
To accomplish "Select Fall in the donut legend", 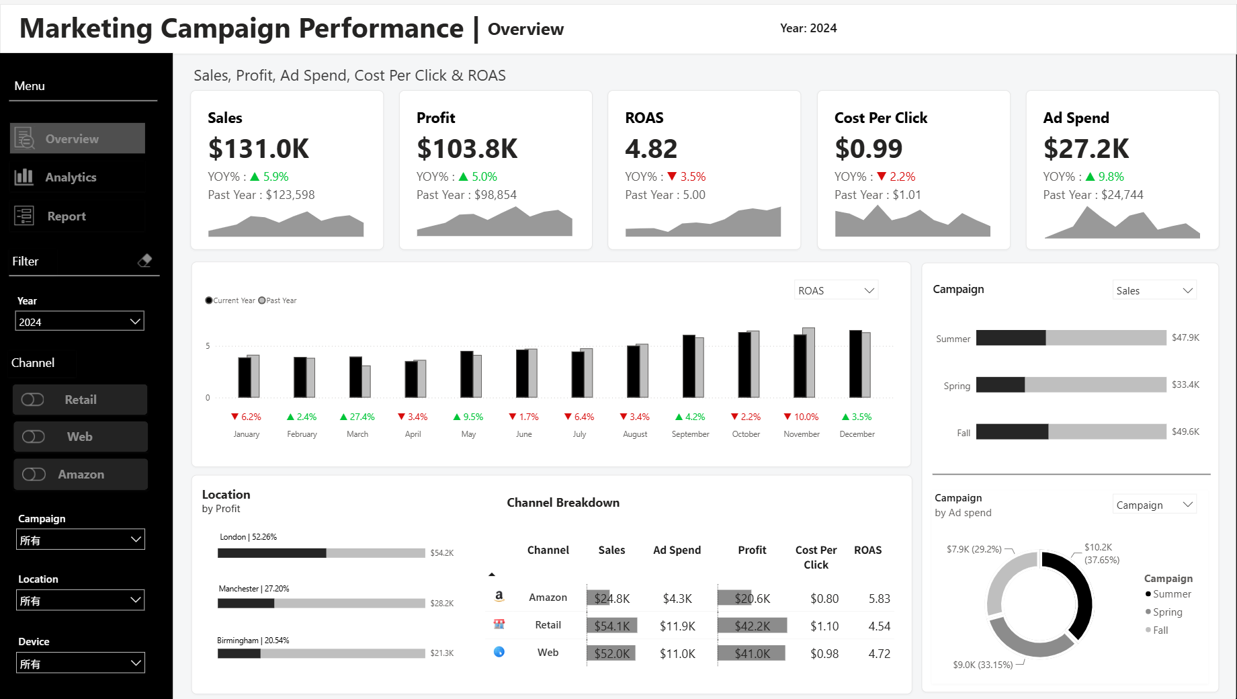I will [x=1156, y=630].
